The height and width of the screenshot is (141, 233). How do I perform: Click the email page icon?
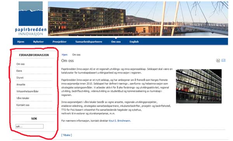point(223,60)
